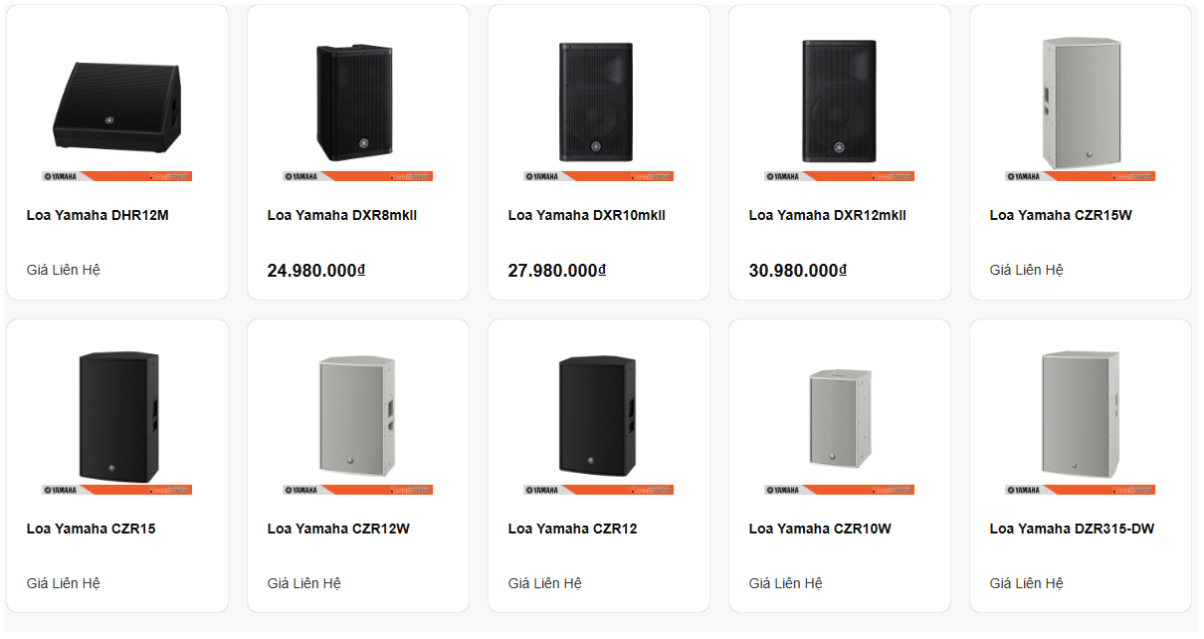Click the white CZR15W speaker image
Screen dimensions: 1204x639
point(1081,103)
